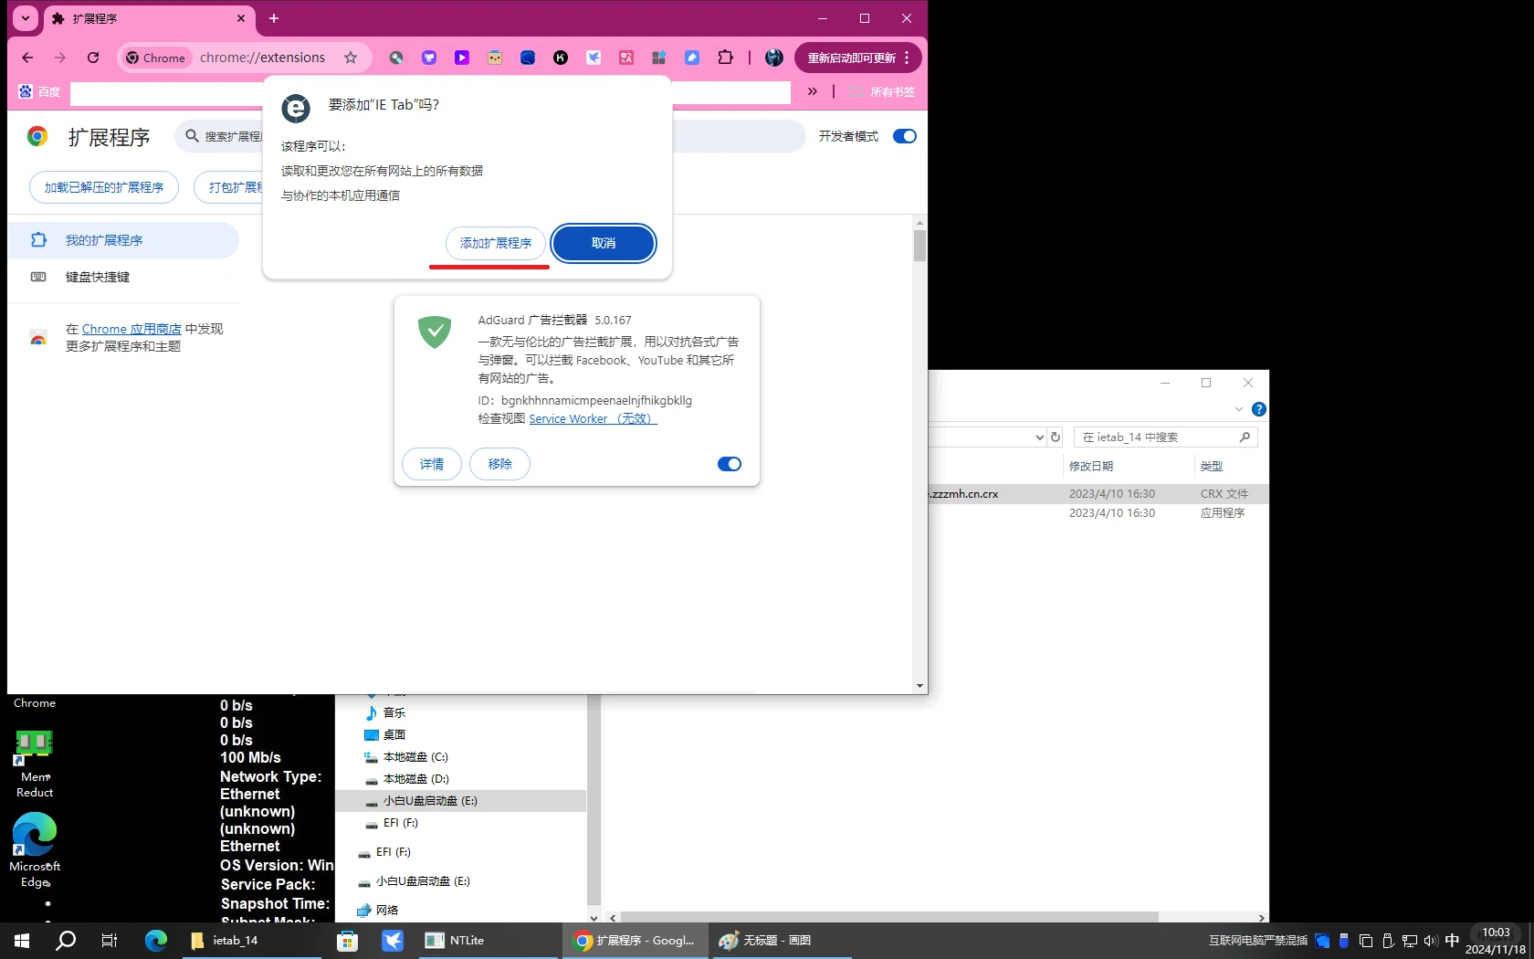The image size is (1534, 959).
Task: Select 本地磁盘 (C:) in the tree
Action: 415,756
